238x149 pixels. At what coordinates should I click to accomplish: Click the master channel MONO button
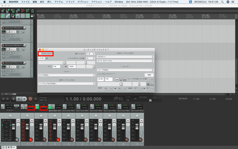click(x=17, y=106)
